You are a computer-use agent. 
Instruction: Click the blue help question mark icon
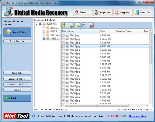click(x=33, y=116)
